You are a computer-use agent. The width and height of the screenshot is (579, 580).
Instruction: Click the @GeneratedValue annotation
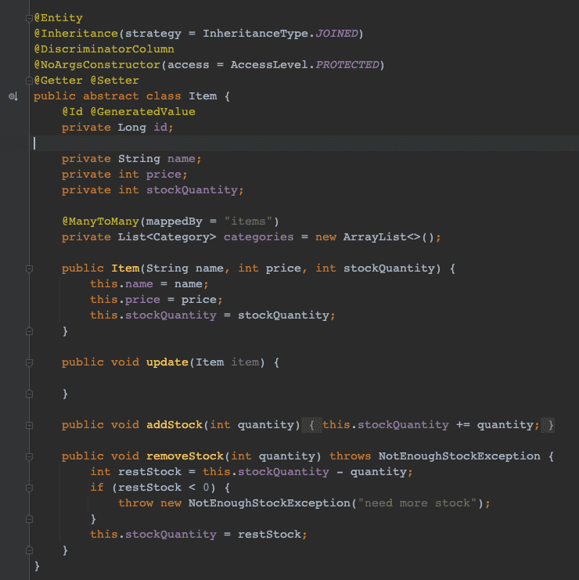tap(142, 112)
